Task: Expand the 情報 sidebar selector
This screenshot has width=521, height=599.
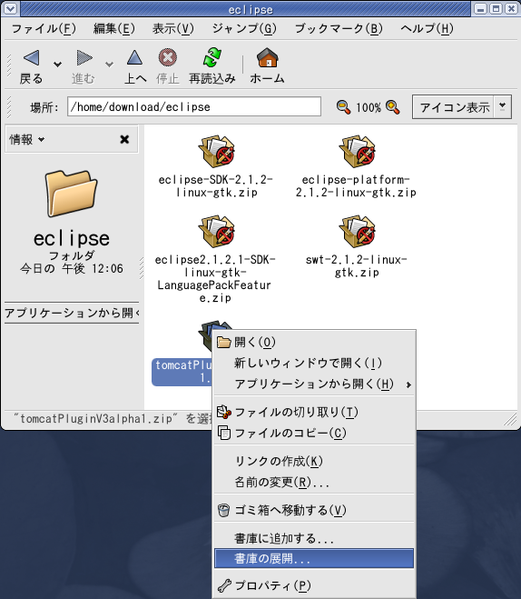Action: (26, 139)
